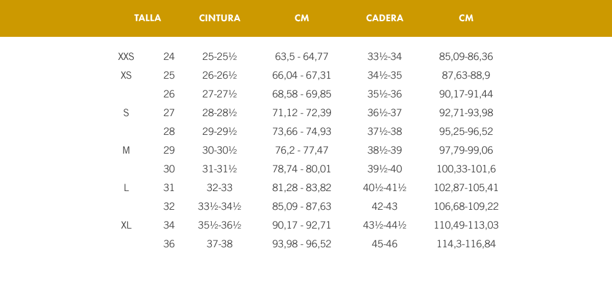612x281 pixels.
Task: Select the XXS size label
Action: pos(126,57)
